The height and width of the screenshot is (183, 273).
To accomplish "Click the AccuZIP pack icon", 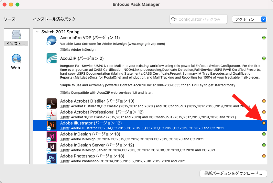I will [52, 59].
